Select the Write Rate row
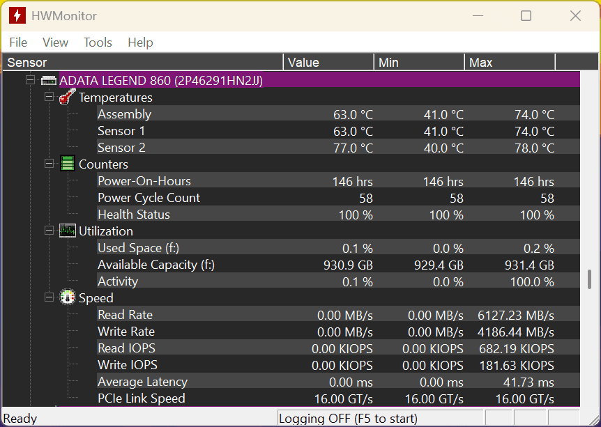 (338, 332)
